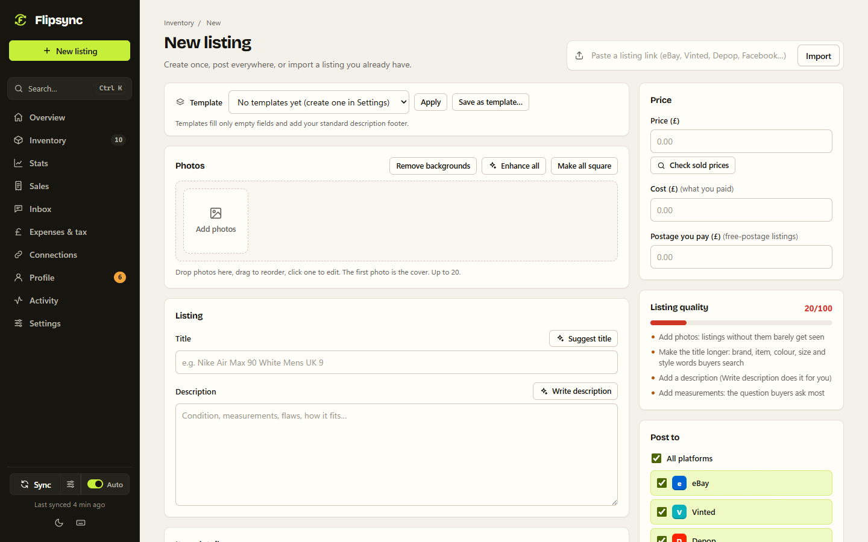The width and height of the screenshot is (868, 542).
Task: Click the sidebar Search box
Action: click(x=69, y=89)
